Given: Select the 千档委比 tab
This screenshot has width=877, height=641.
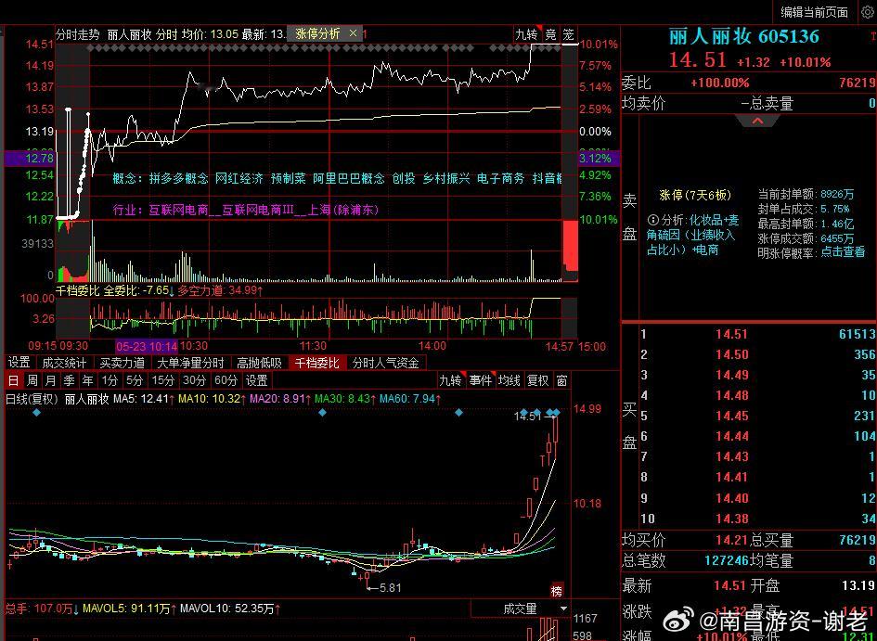Looking at the screenshot, I should click(317, 363).
